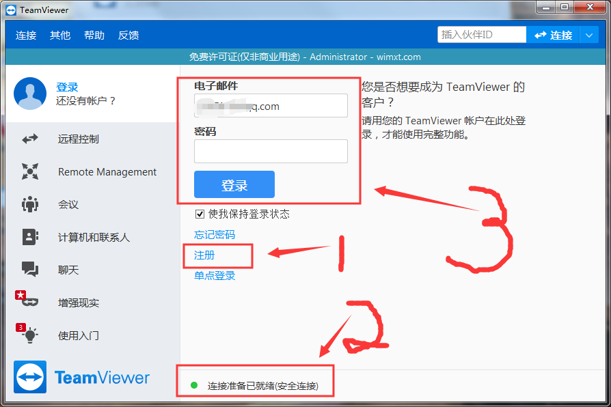This screenshot has height=407, width=611.
Task: Open the 帮助 menu
Action: [94, 35]
